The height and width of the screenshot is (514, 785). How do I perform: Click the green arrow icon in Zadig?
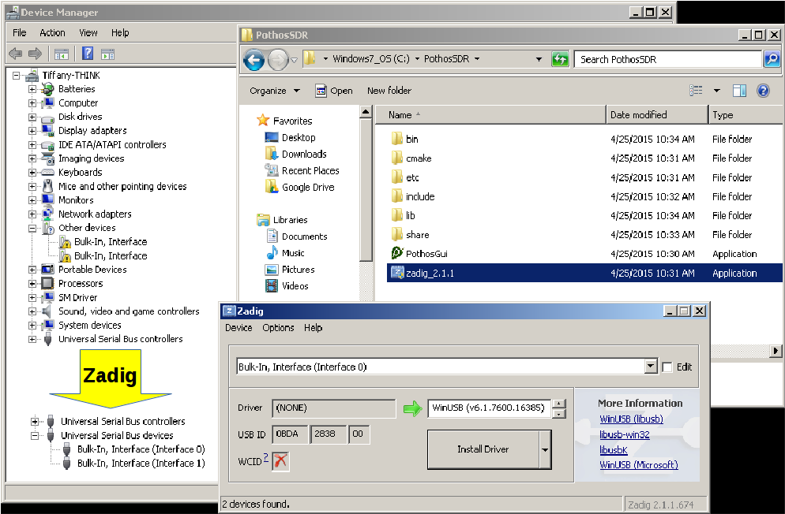tap(412, 408)
